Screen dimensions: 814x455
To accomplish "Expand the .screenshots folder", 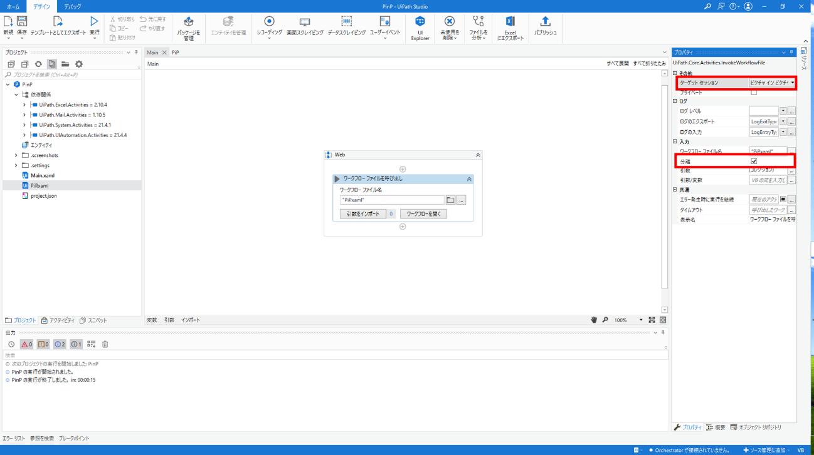I will pos(16,155).
